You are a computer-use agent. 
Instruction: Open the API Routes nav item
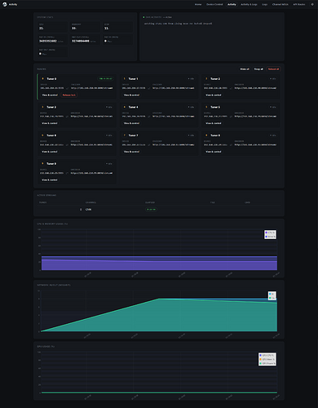299,4
